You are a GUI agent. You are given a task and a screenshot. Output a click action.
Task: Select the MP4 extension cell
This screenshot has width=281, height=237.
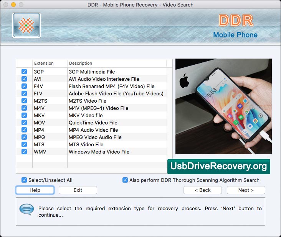pos(50,130)
